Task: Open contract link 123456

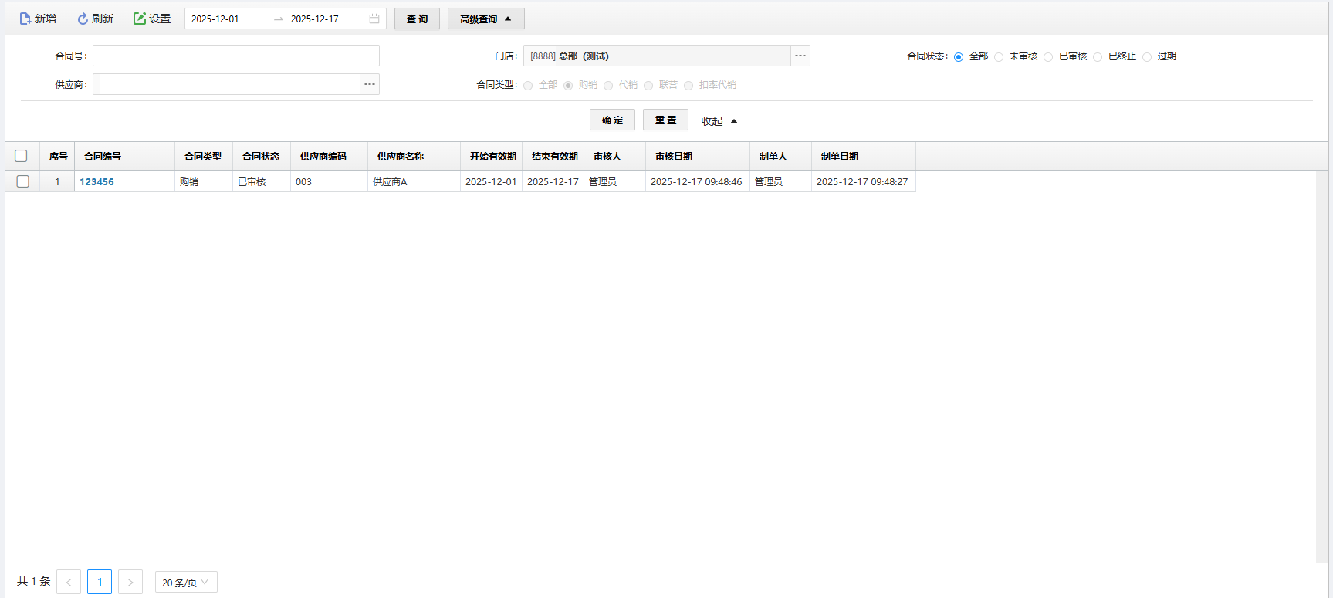Action: (96, 182)
